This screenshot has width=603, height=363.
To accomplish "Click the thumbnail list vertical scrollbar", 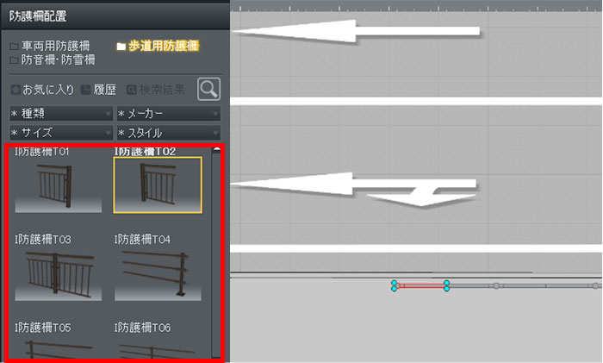I will click(x=216, y=252).
